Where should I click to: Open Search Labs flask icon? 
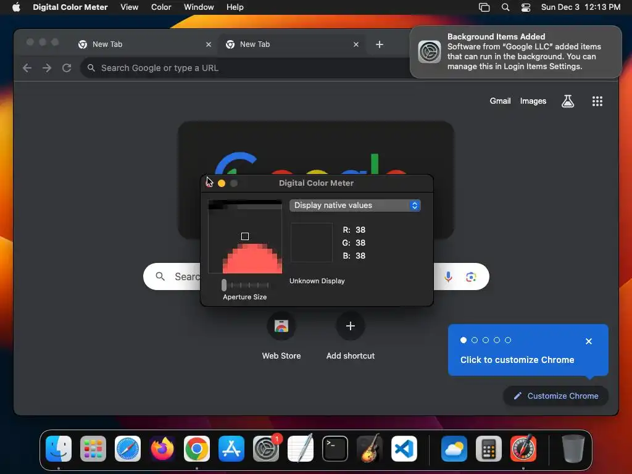tap(568, 101)
